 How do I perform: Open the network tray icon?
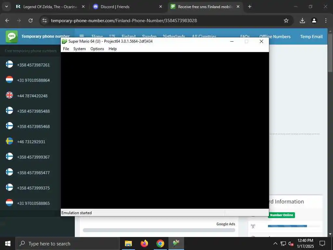coord(283,243)
